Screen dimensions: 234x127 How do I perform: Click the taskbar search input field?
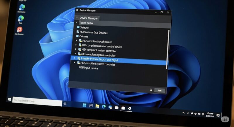pos(37,101)
